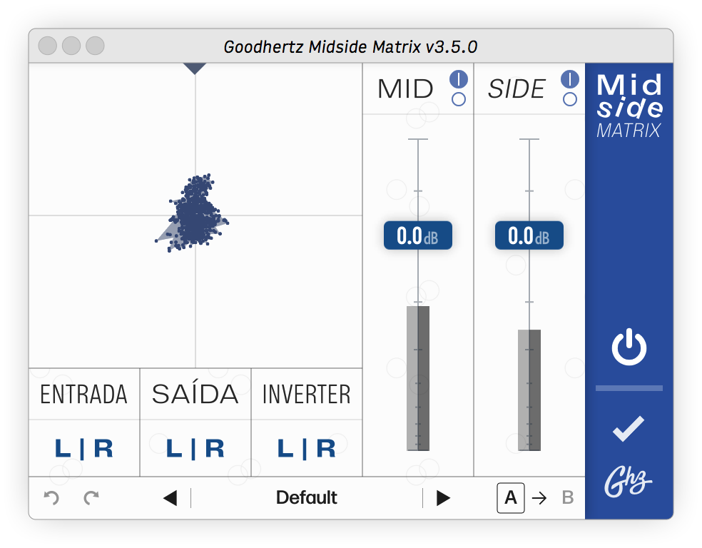Screen dimensions: 702x548
Task: Open the Ghz Goodhertz logo menu
Action: (x=628, y=482)
